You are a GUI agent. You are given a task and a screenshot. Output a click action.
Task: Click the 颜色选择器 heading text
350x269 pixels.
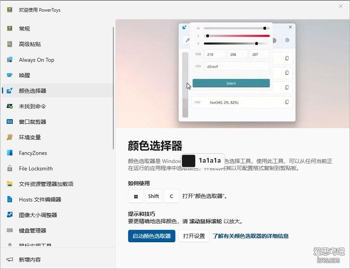[x=155, y=146]
